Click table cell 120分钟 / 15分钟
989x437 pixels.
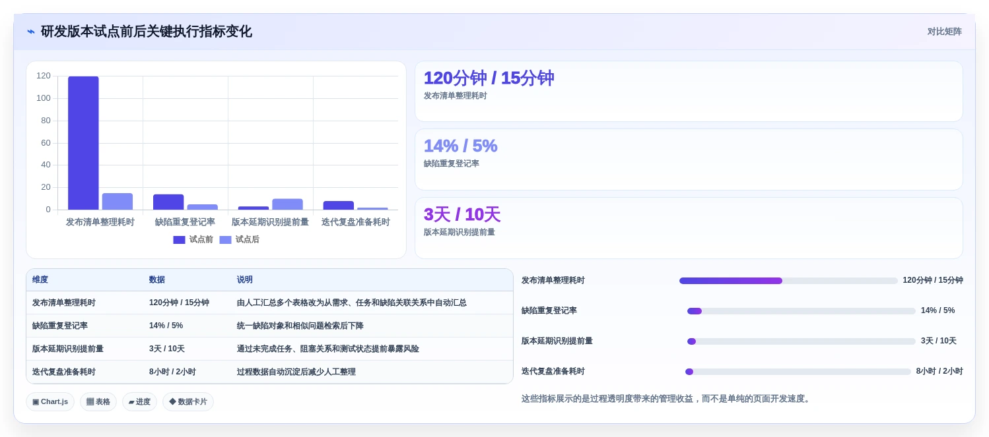click(x=179, y=303)
